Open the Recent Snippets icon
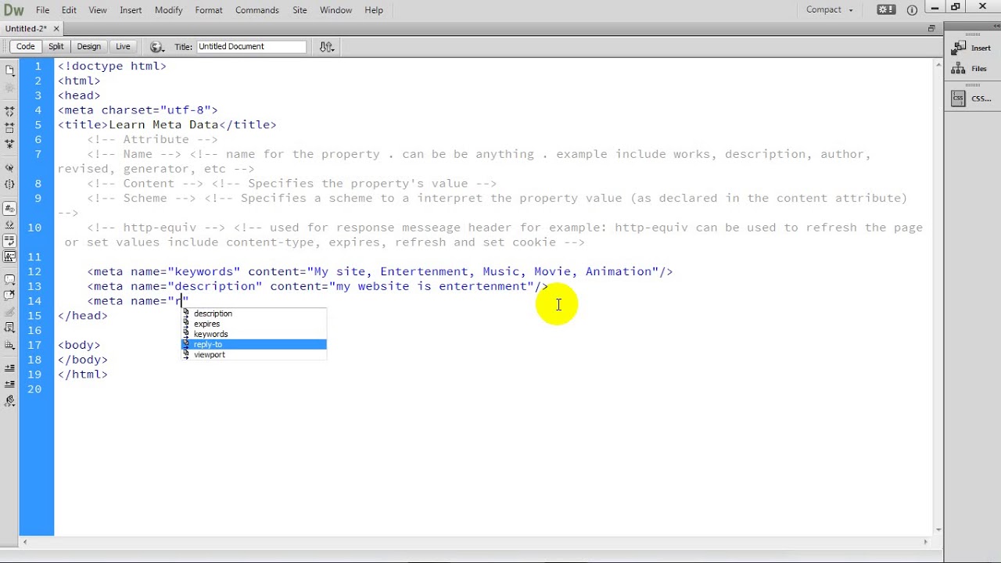1001x563 pixels. [9, 328]
